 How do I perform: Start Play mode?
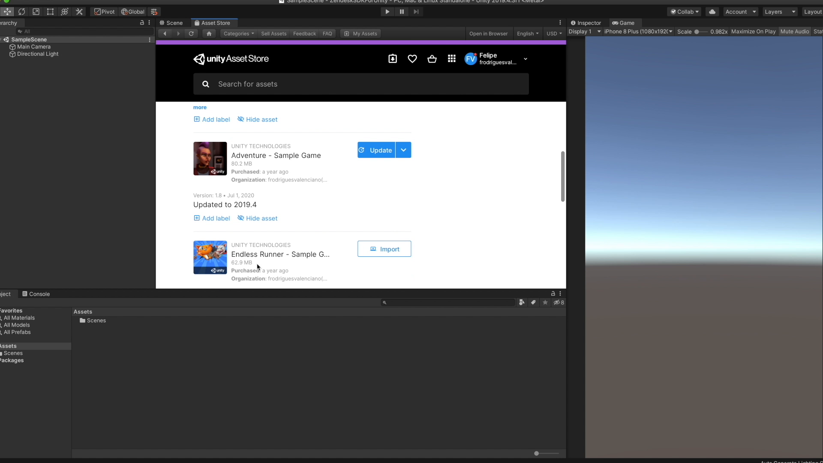(x=387, y=12)
